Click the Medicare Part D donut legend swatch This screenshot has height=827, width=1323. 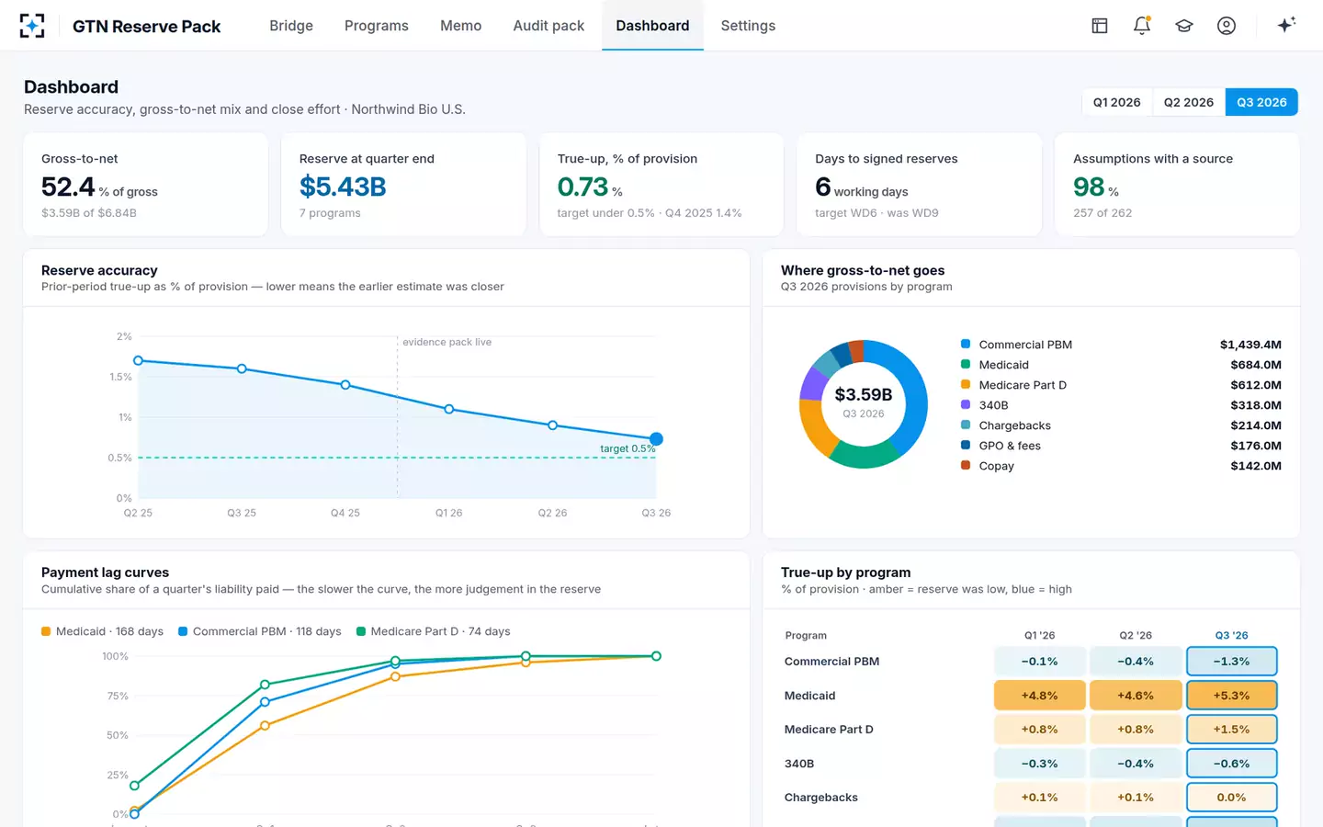(x=966, y=384)
